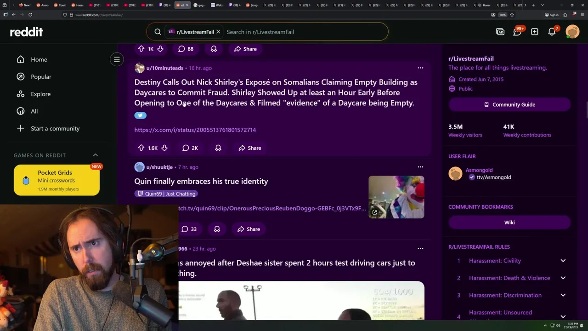Give award on the 88-comment post
588x331 pixels.
(214, 49)
